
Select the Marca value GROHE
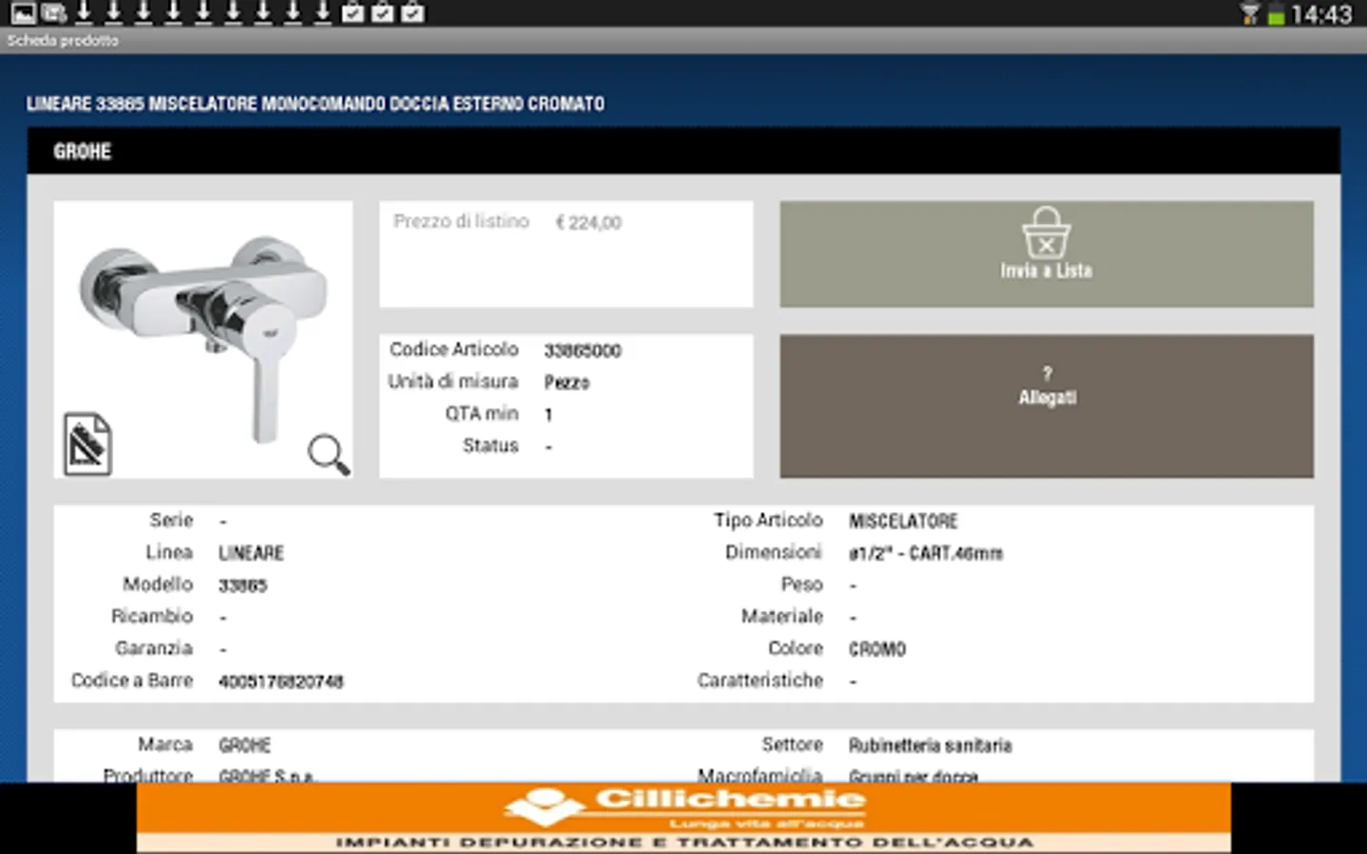(245, 745)
